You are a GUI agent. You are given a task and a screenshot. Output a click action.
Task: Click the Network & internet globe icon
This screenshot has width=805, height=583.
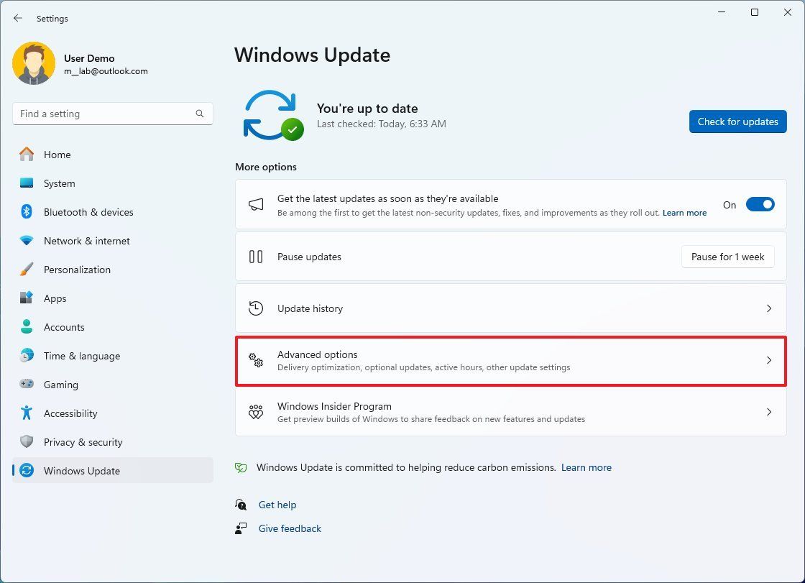[27, 241]
